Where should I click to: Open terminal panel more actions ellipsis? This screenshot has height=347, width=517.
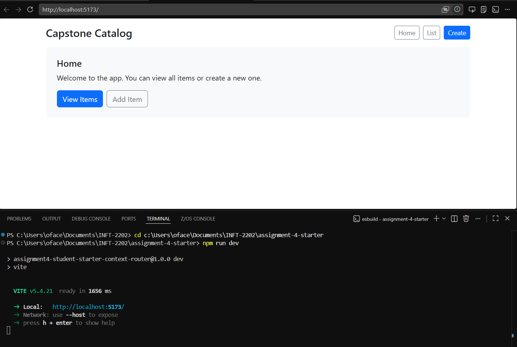point(478,219)
